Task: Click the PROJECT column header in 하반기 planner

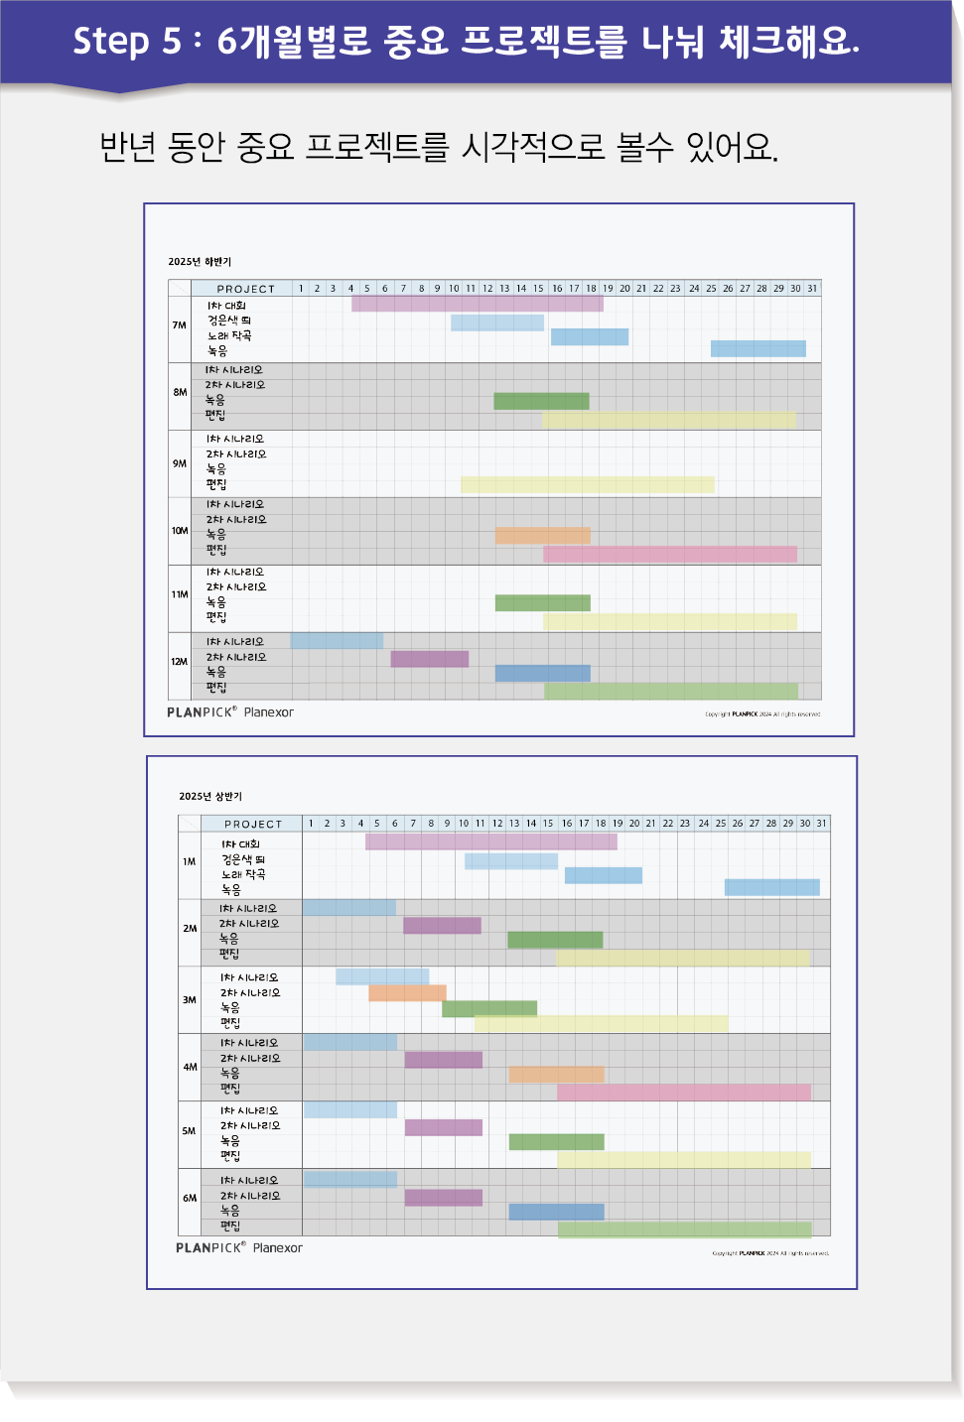Action: [246, 289]
